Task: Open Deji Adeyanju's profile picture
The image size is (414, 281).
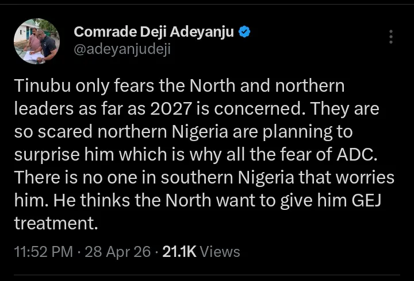Action: (x=36, y=41)
